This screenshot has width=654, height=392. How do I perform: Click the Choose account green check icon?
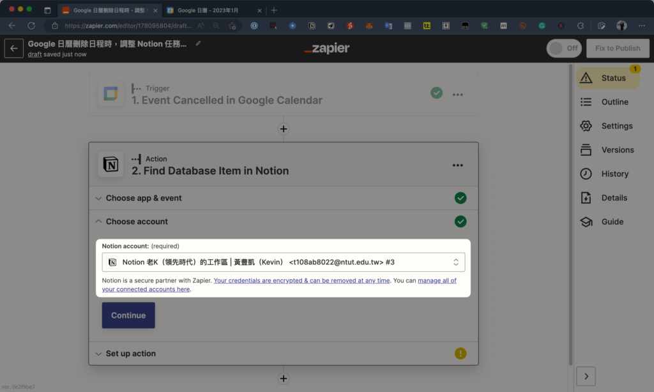(460, 222)
